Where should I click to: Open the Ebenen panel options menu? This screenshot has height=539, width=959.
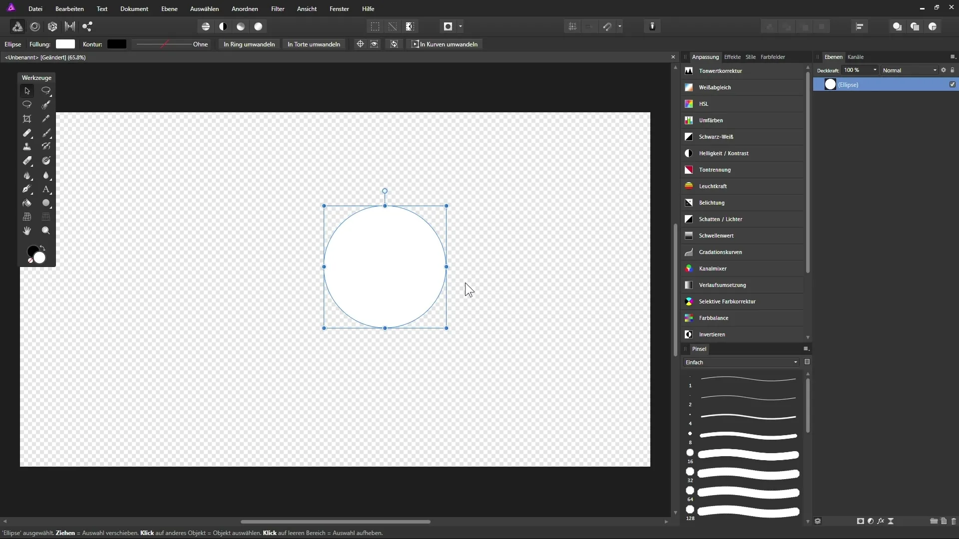pyautogui.click(x=953, y=57)
